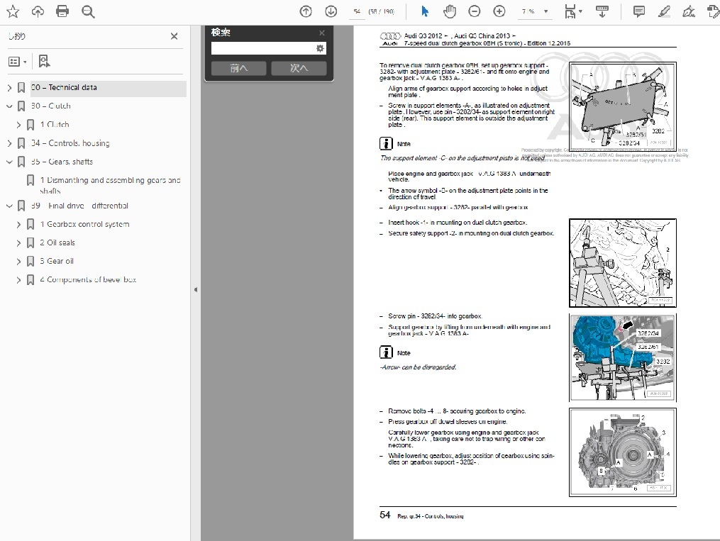Image resolution: width=720 pixels, height=541 pixels.
Task: Click the sign document pen icon
Action: (689, 11)
